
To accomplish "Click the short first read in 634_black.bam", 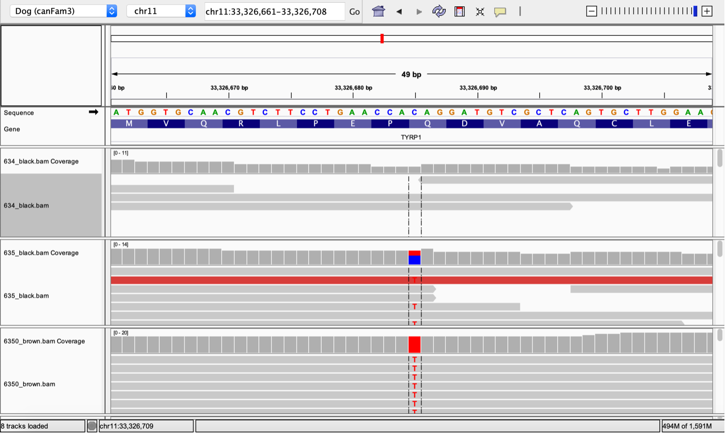I will click(172, 188).
